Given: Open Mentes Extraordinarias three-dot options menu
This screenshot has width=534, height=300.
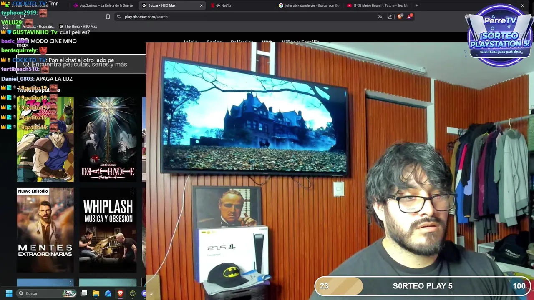Looking at the screenshot, I should point(71,192).
